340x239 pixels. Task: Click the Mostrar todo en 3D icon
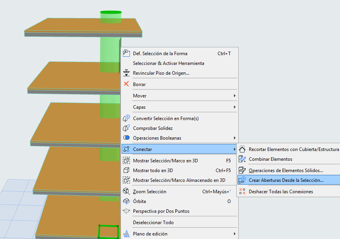pos(126,170)
